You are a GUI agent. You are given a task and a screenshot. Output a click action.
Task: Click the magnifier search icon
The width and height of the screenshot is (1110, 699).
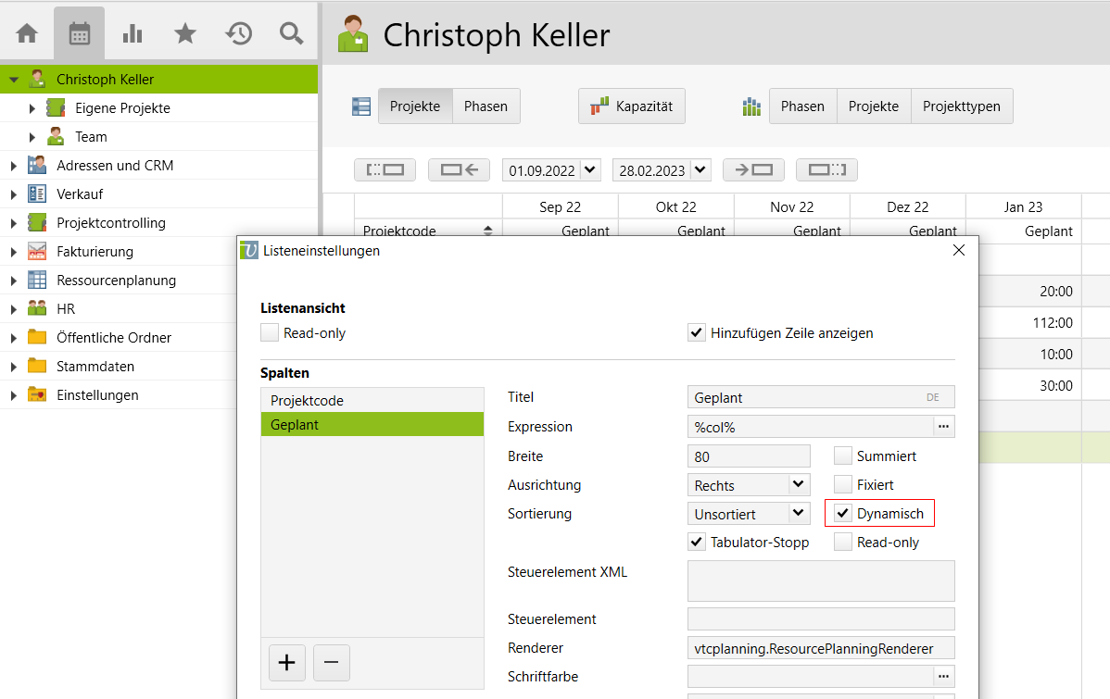click(292, 34)
